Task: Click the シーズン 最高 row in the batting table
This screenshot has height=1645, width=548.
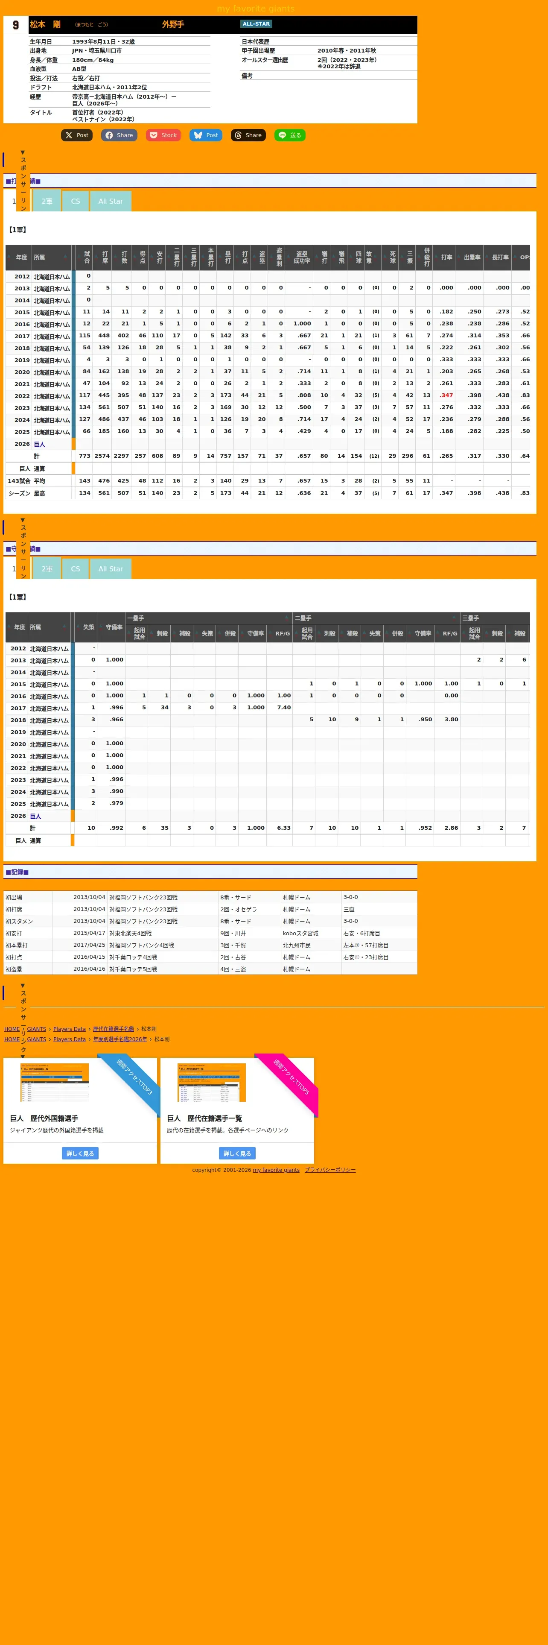Action: pyautogui.click(x=268, y=493)
